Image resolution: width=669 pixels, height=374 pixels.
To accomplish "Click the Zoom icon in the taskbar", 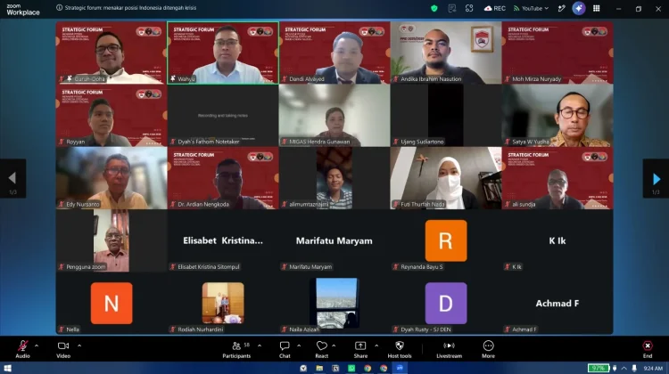I will click(x=400, y=368).
